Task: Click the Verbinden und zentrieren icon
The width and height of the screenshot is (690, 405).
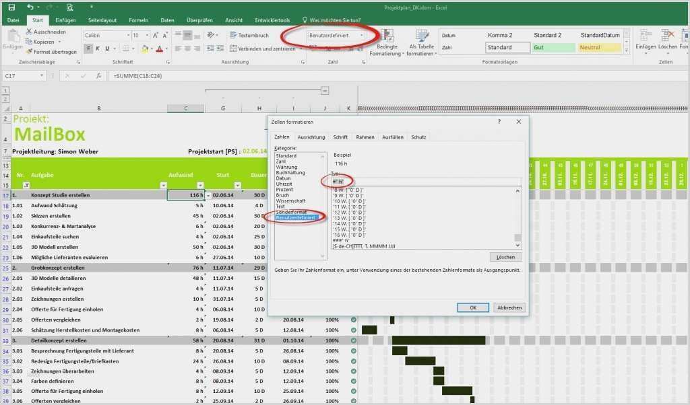Action: point(234,47)
